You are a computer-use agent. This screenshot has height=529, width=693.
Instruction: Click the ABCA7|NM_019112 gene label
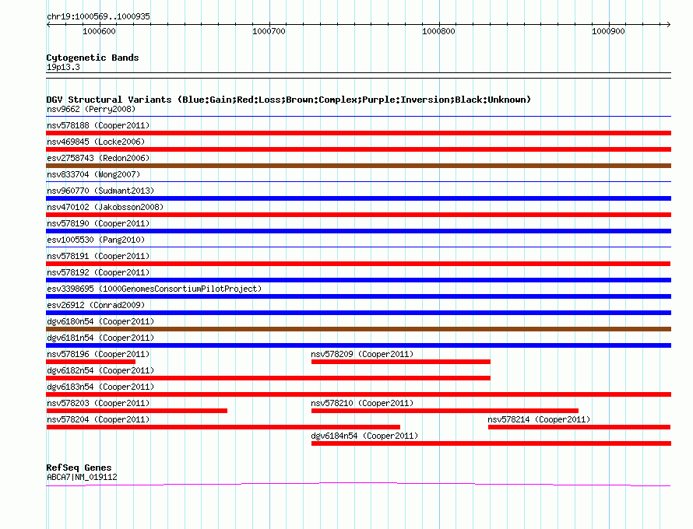(82, 477)
